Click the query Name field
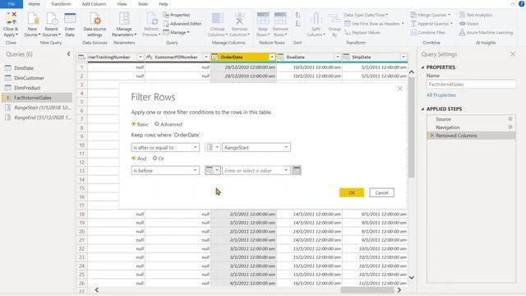Screen dimensions: 526x296 tap(471, 84)
